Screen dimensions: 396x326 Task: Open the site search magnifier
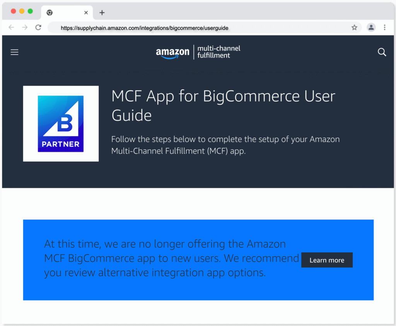tap(382, 52)
